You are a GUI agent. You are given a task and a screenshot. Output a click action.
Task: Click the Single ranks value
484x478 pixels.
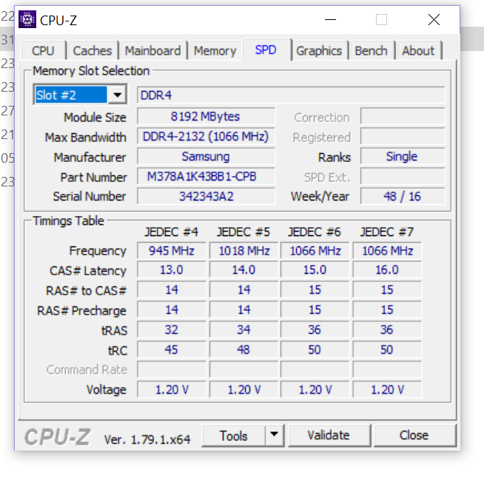coord(403,156)
